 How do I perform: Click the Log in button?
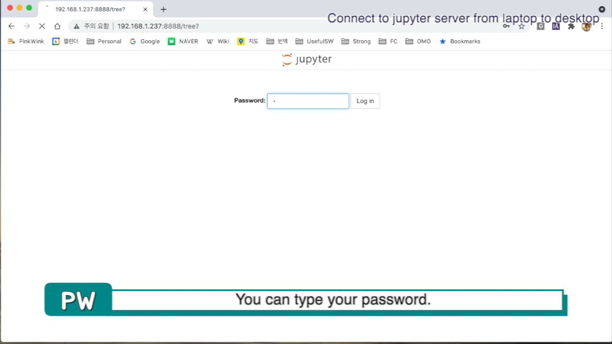tap(365, 101)
